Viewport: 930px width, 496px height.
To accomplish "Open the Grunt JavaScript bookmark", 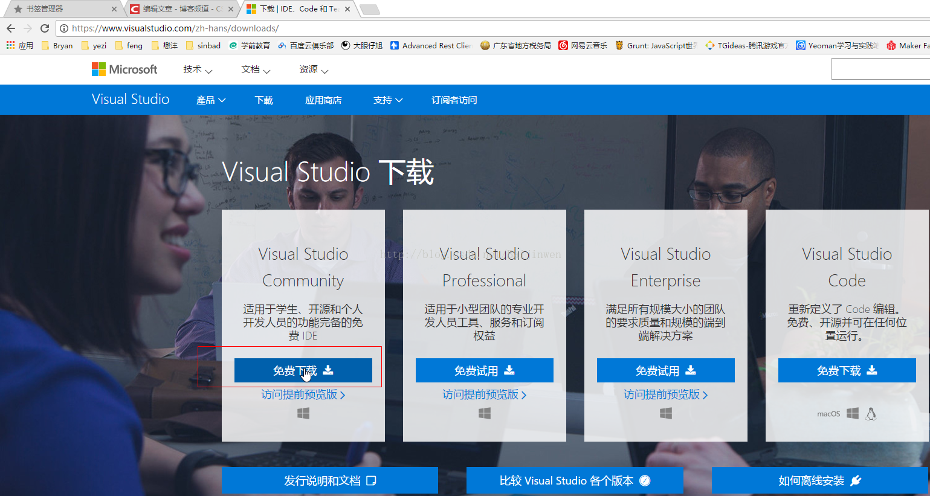I will [x=656, y=45].
